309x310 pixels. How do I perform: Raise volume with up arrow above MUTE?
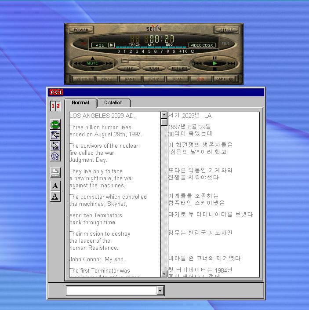[x=92, y=58]
